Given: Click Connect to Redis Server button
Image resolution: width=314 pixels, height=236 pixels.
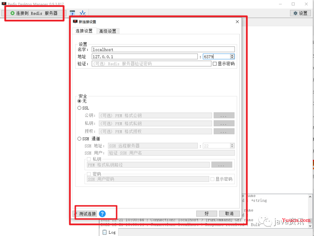Looking at the screenshot, I should (x=34, y=13).
